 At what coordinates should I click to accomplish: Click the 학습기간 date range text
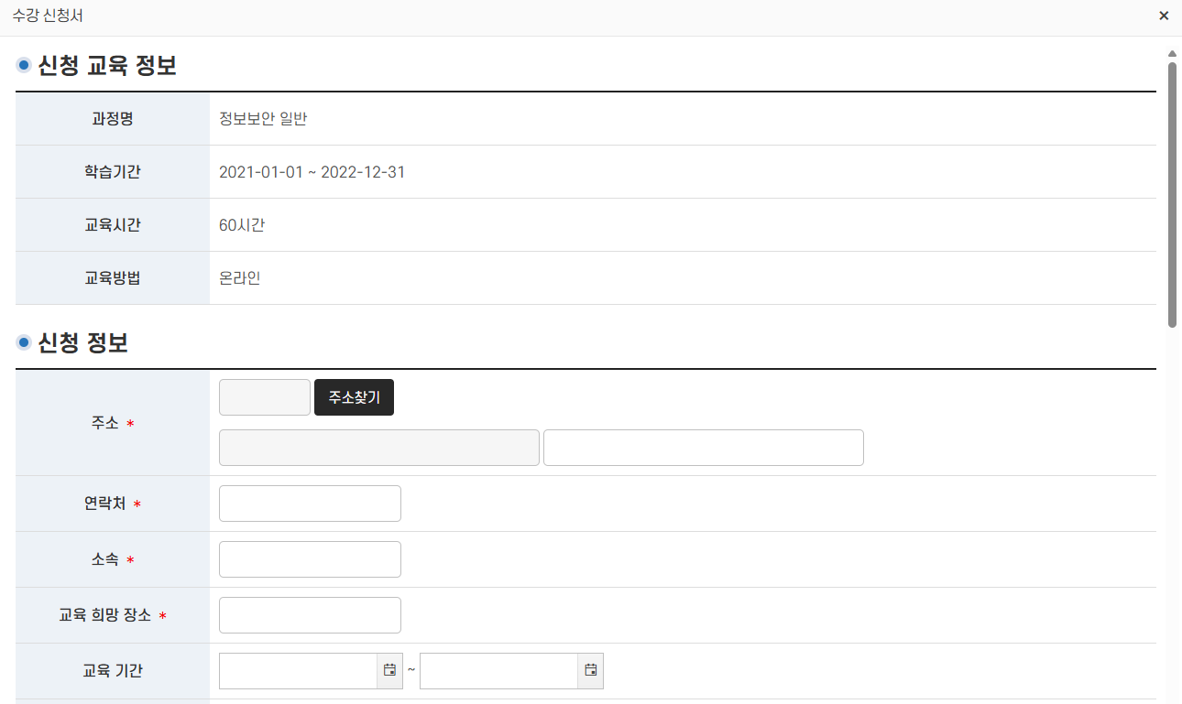(x=312, y=172)
